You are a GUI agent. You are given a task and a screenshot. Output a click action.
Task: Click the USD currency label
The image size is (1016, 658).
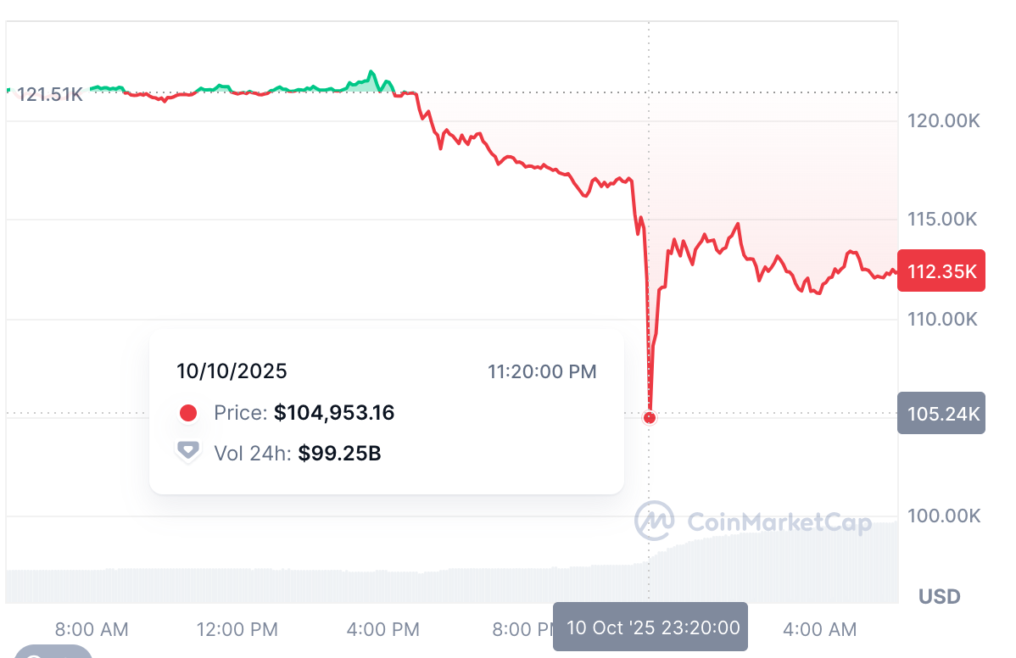coord(939,597)
